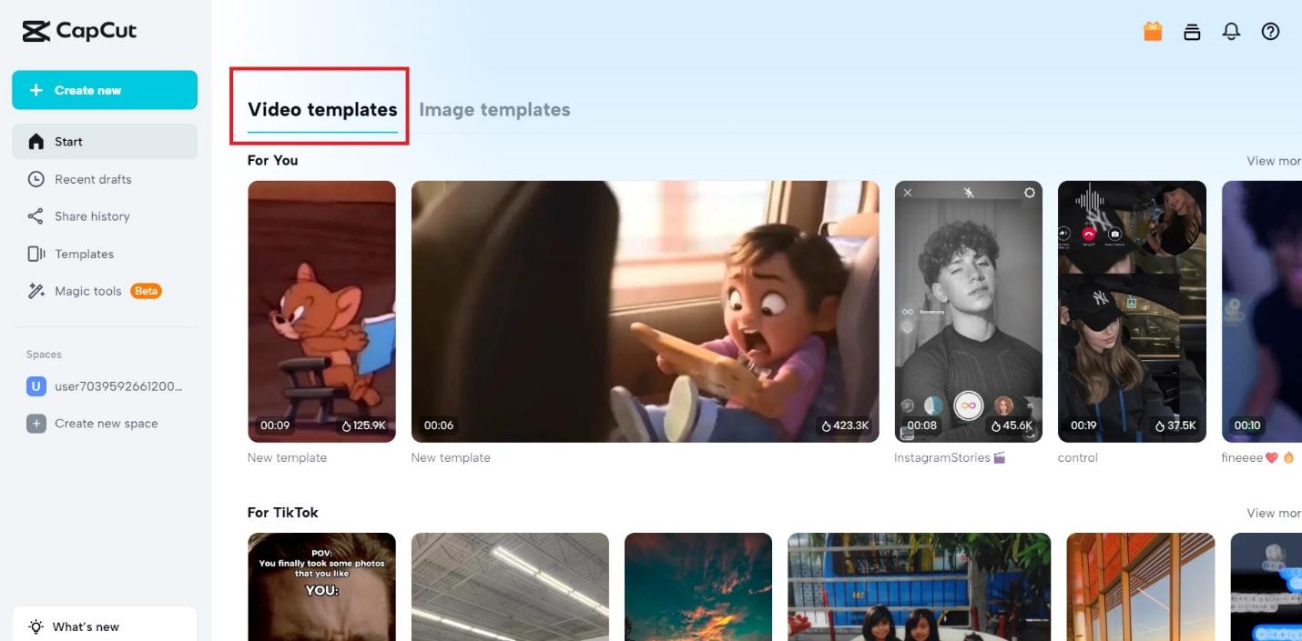1302x641 pixels.
Task: Open the warehouse ceiling lights template
Action: click(510, 586)
